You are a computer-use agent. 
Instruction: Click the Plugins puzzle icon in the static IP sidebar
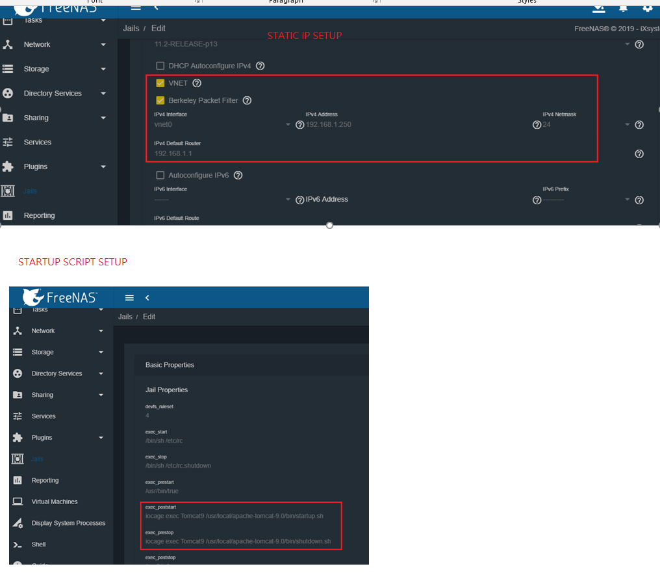tap(8, 167)
